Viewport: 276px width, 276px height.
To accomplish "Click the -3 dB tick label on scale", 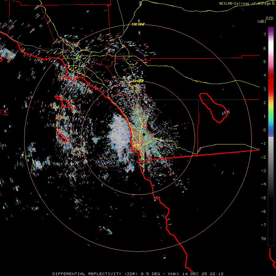I will coord(263,171).
